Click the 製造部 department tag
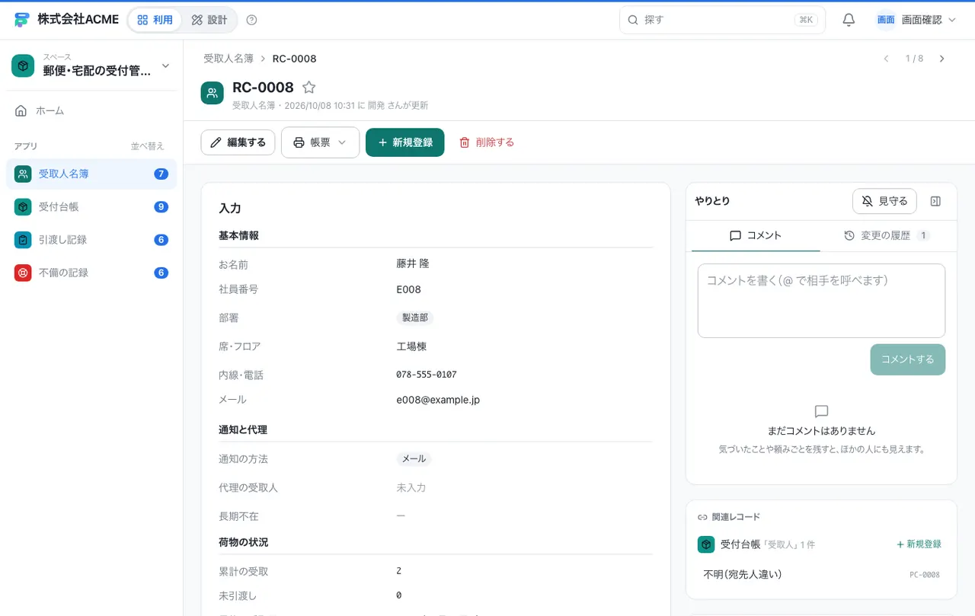Screen dimensions: 975x616 (415, 318)
